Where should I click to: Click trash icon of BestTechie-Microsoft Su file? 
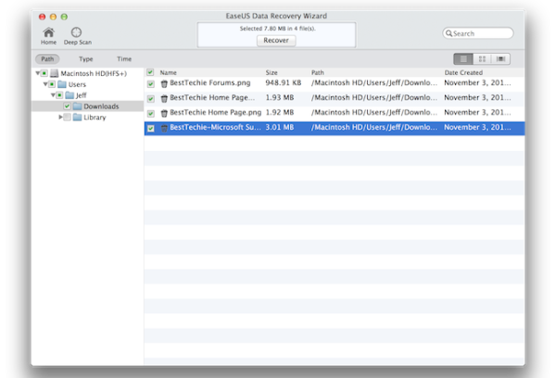pos(164,129)
